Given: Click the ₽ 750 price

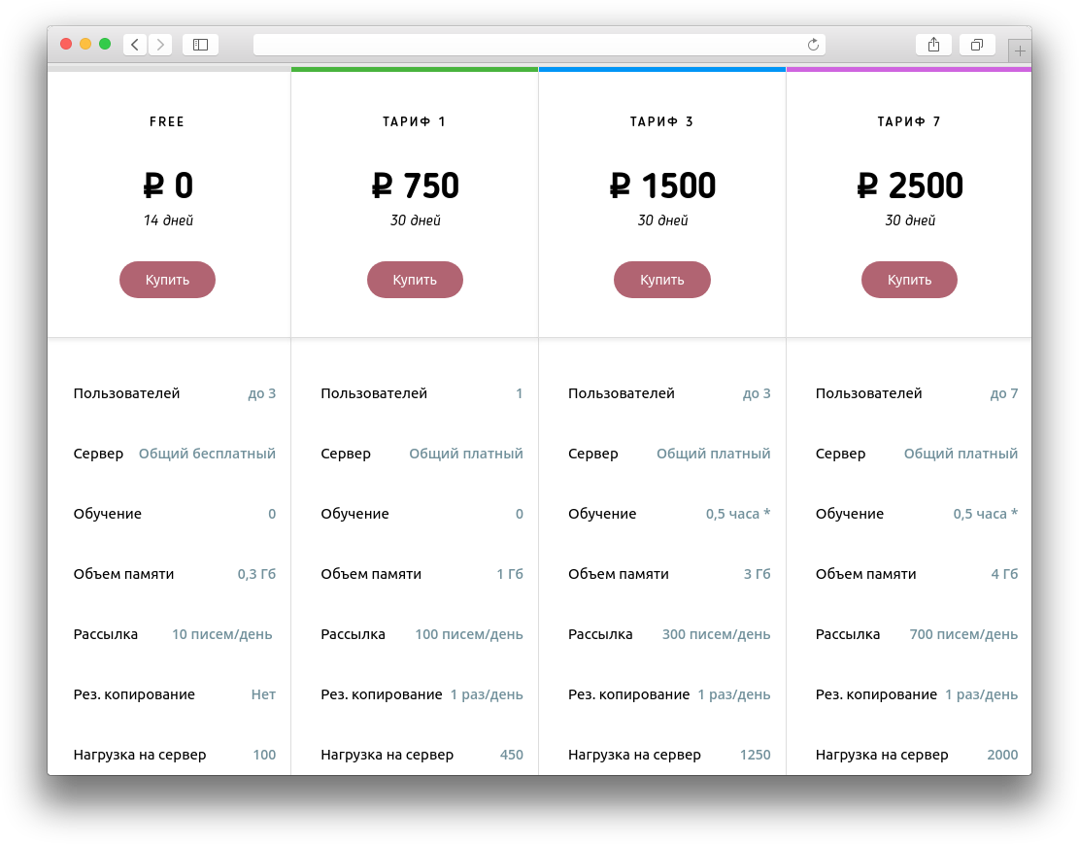Looking at the screenshot, I should point(415,186).
